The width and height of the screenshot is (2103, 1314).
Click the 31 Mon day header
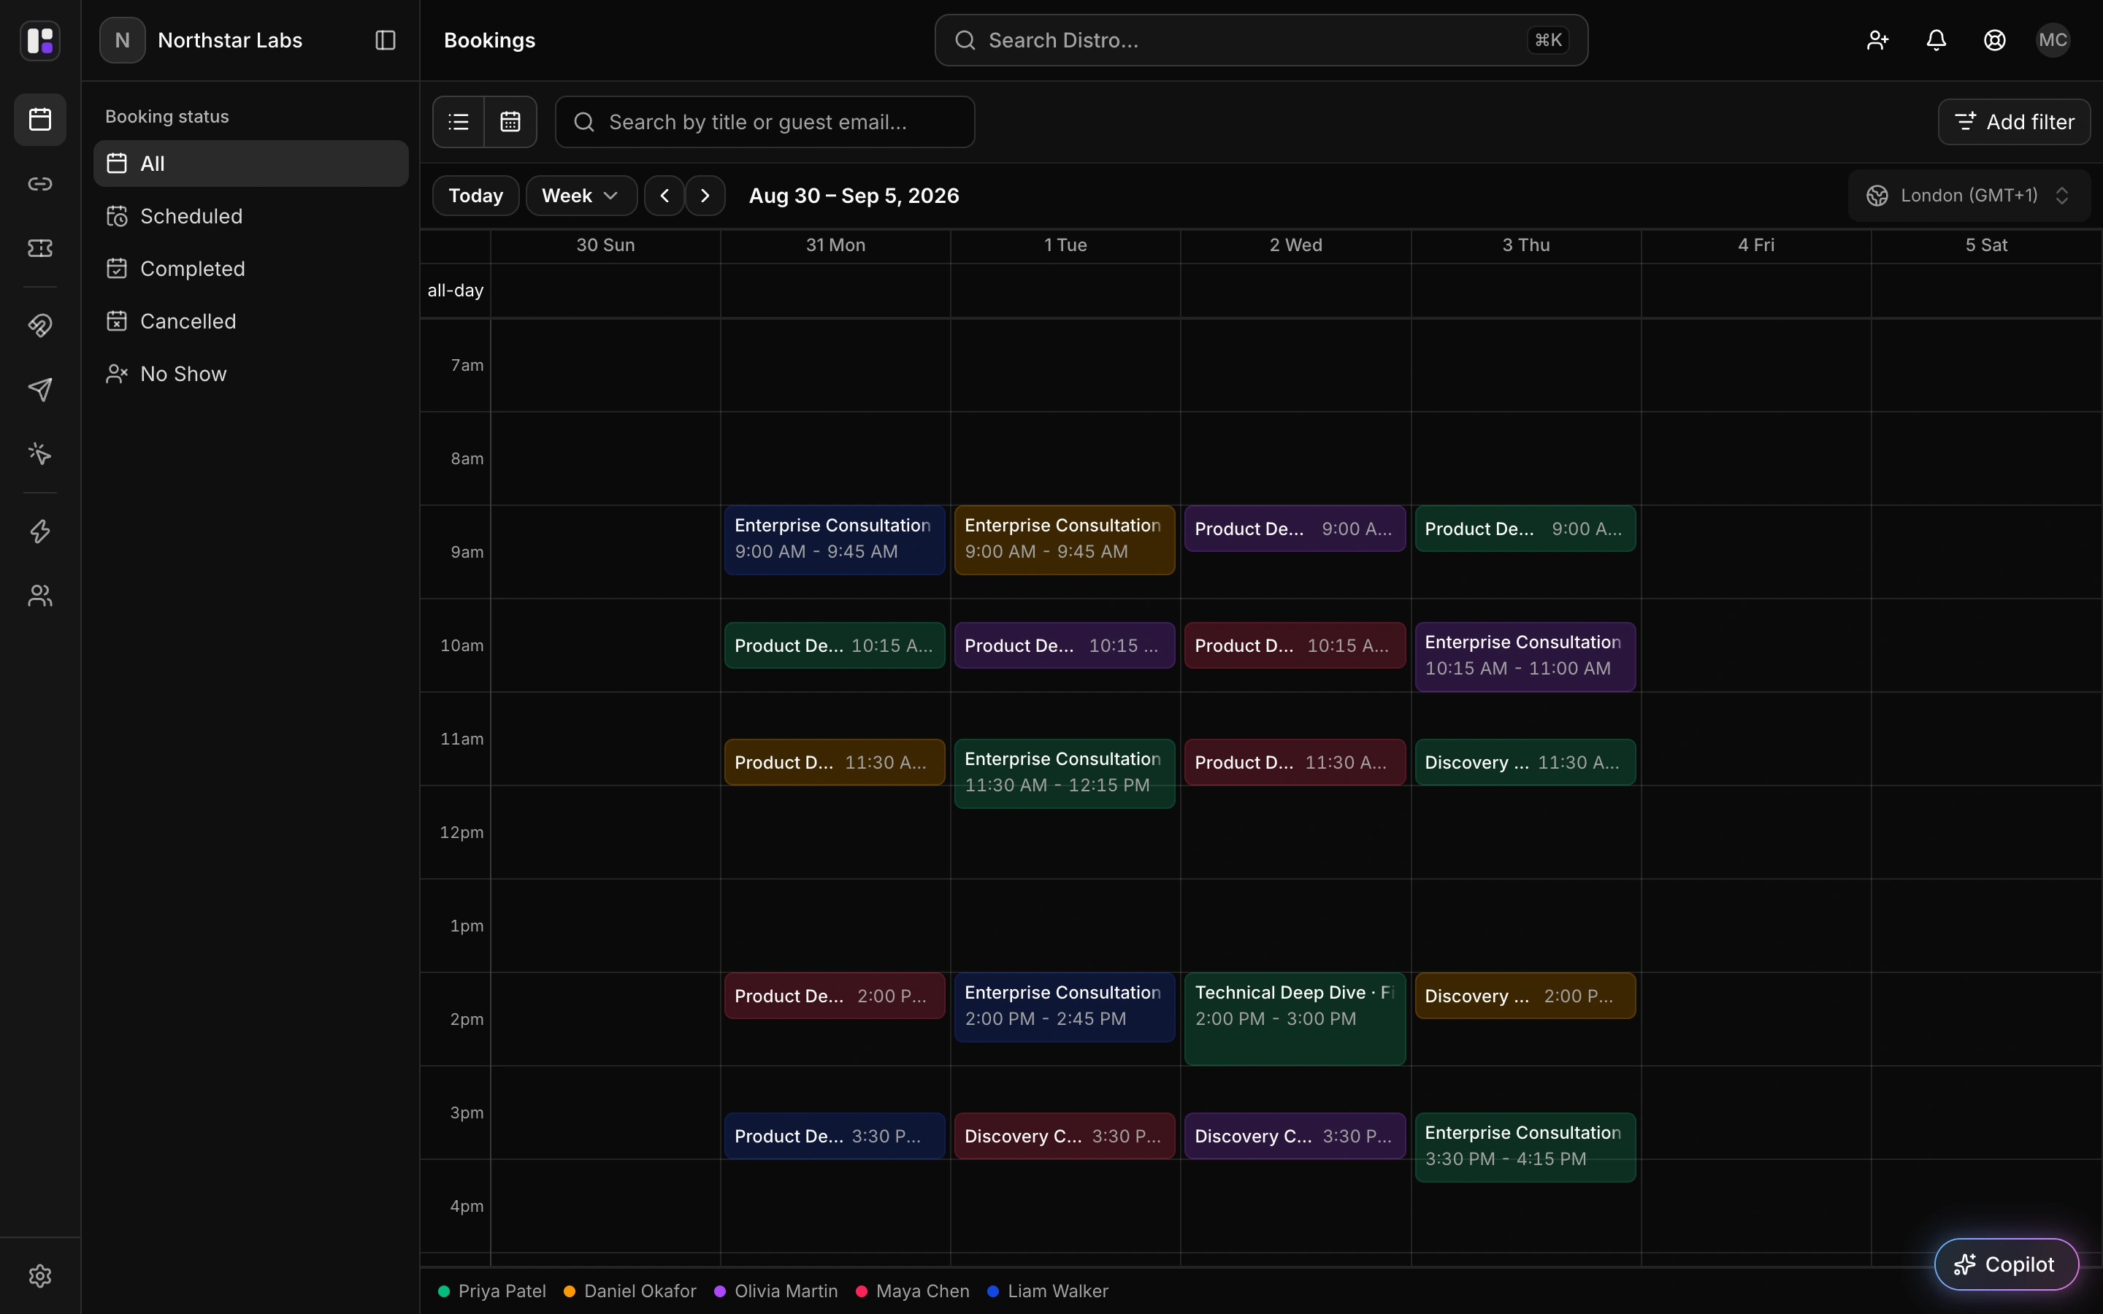point(835,245)
